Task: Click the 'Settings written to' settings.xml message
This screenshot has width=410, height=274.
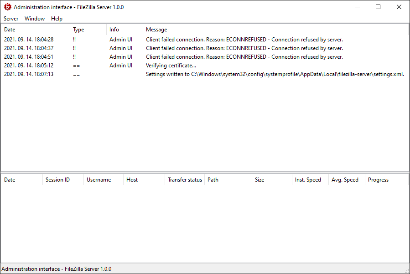Action: 275,74
